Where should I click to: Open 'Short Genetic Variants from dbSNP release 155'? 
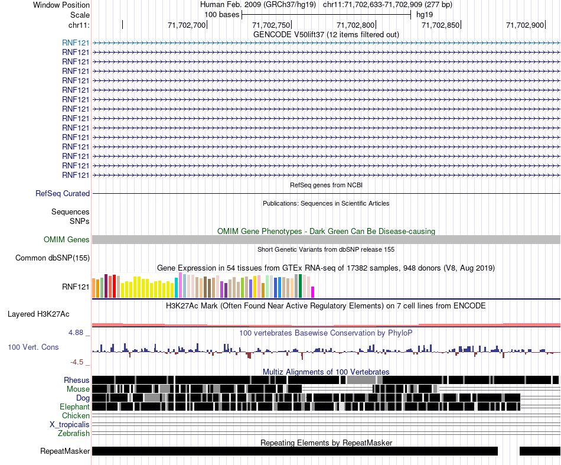point(326,249)
